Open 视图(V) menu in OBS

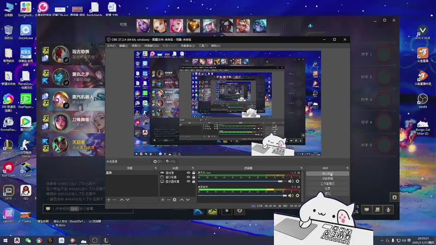pyautogui.click(x=136, y=46)
